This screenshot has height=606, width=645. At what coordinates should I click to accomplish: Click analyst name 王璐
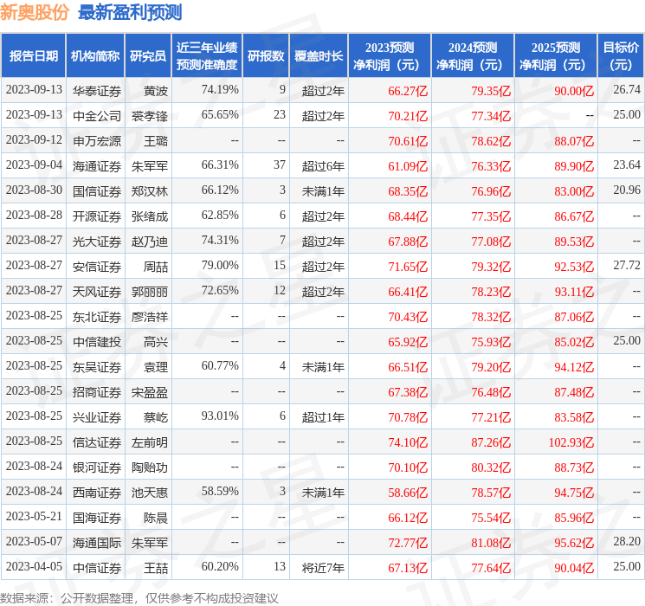[156, 141]
